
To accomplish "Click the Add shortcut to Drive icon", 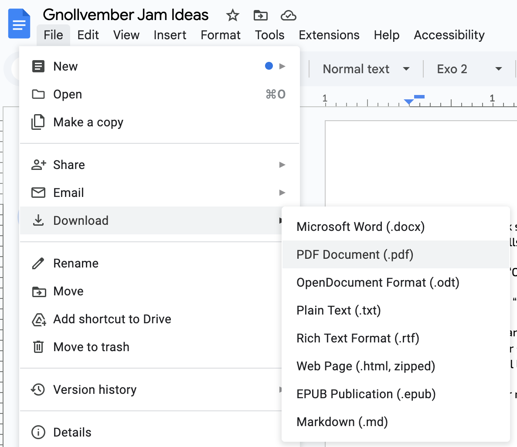I will click(x=38, y=319).
